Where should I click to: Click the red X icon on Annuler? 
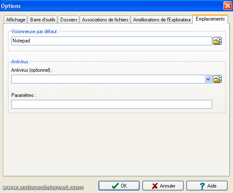pyautogui.click(x=155, y=186)
